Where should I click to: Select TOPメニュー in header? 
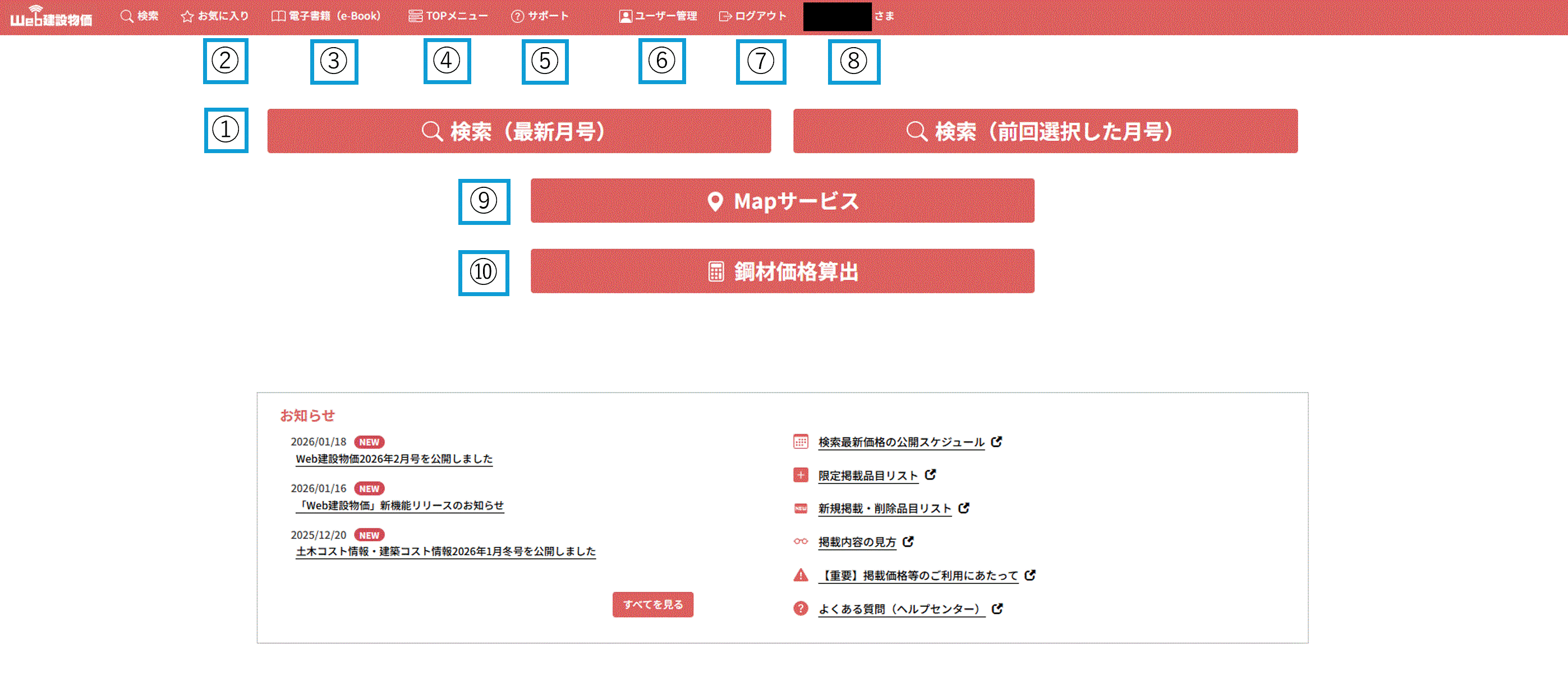pyautogui.click(x=448, y=16)
